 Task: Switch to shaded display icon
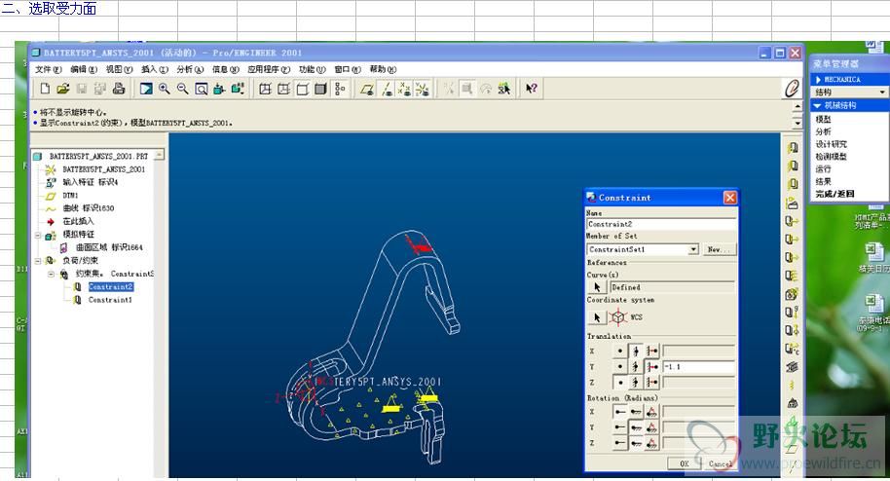pyautogui.click(x=320, y=89)
